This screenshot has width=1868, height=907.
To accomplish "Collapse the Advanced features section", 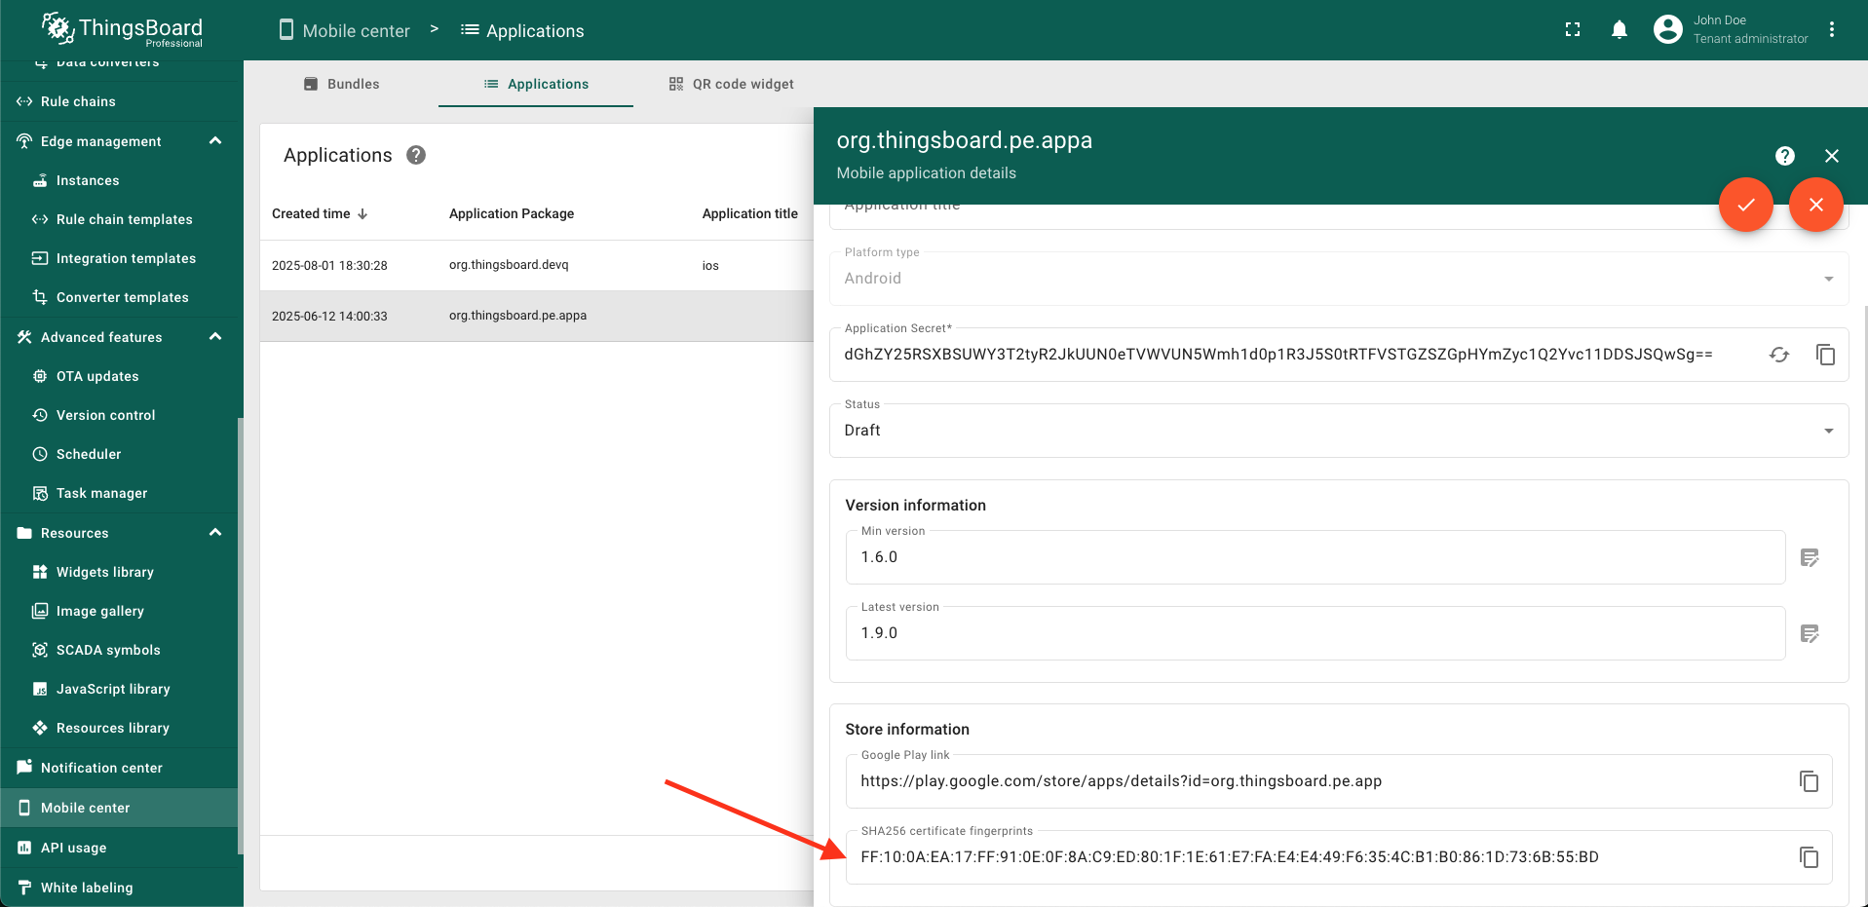I will point(215,337).
